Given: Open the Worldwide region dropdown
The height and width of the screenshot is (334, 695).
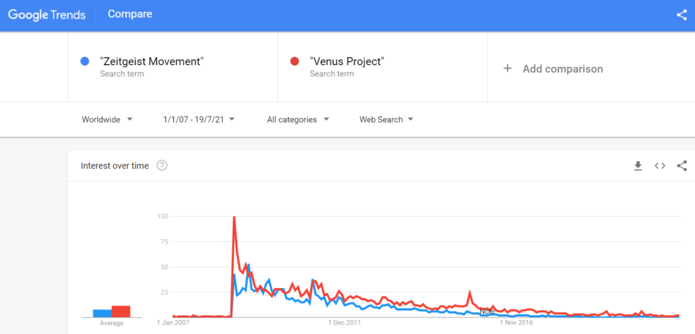Looking at the screenshot, I should 107,119.
